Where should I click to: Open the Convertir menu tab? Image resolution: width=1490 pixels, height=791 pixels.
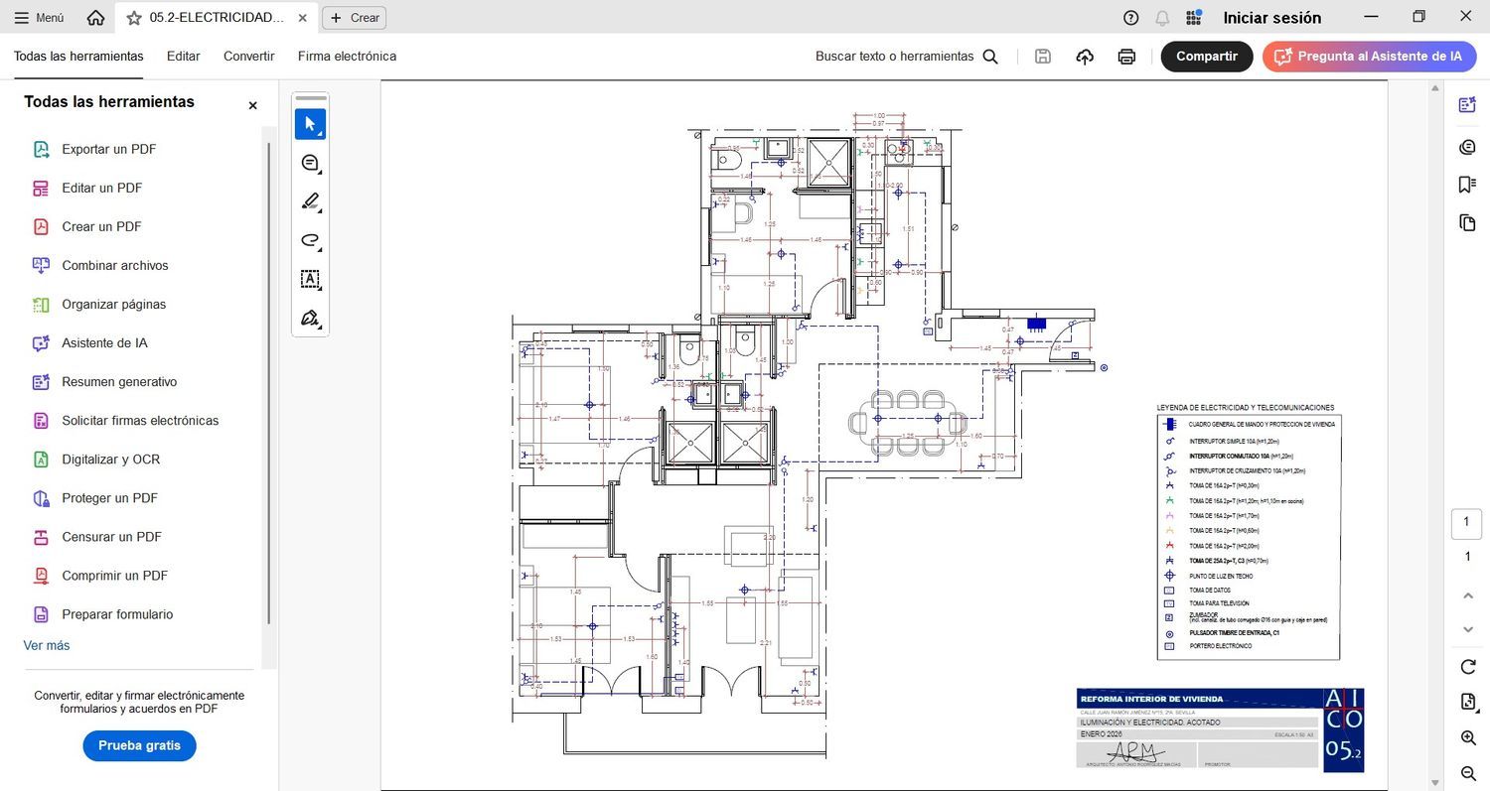[248, 57]
